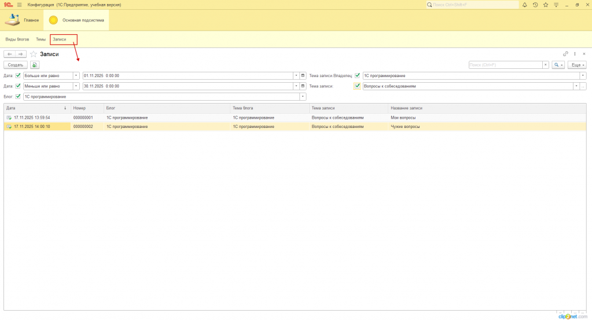Sort by the Название записи column header
Viewport: 592px width, 320px height.
487,108
